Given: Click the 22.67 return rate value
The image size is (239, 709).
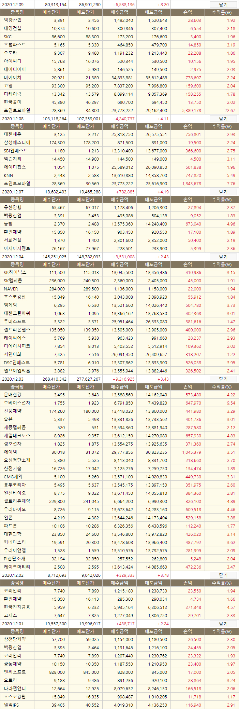Looking at the screenshot, I should [x=230, y=111].
